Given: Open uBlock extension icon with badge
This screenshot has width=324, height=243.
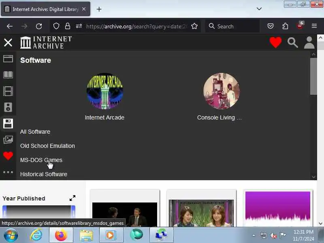Looking at the screenshot, I should coord(300,26).
